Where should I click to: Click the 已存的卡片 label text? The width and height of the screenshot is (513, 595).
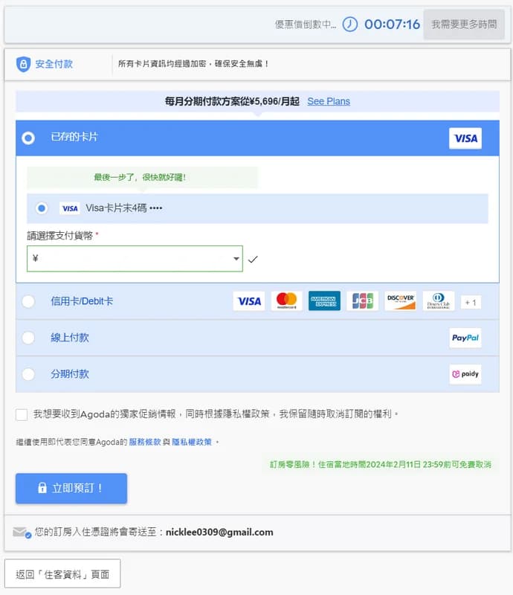tap(74, 137)
